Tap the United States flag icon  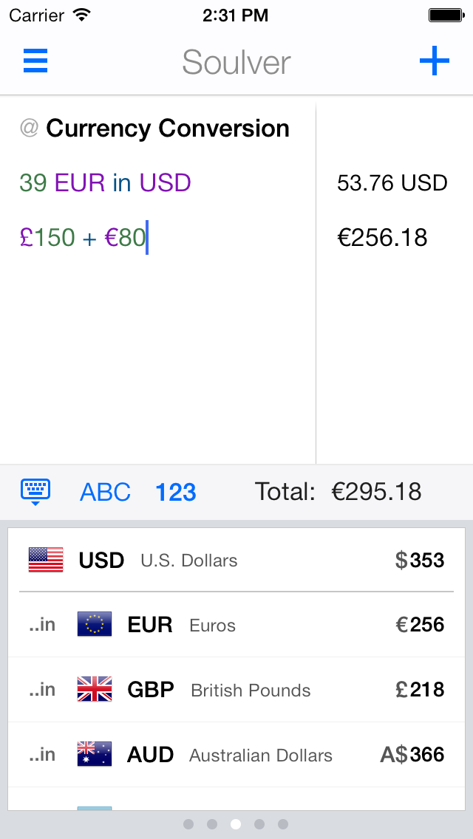46,560
